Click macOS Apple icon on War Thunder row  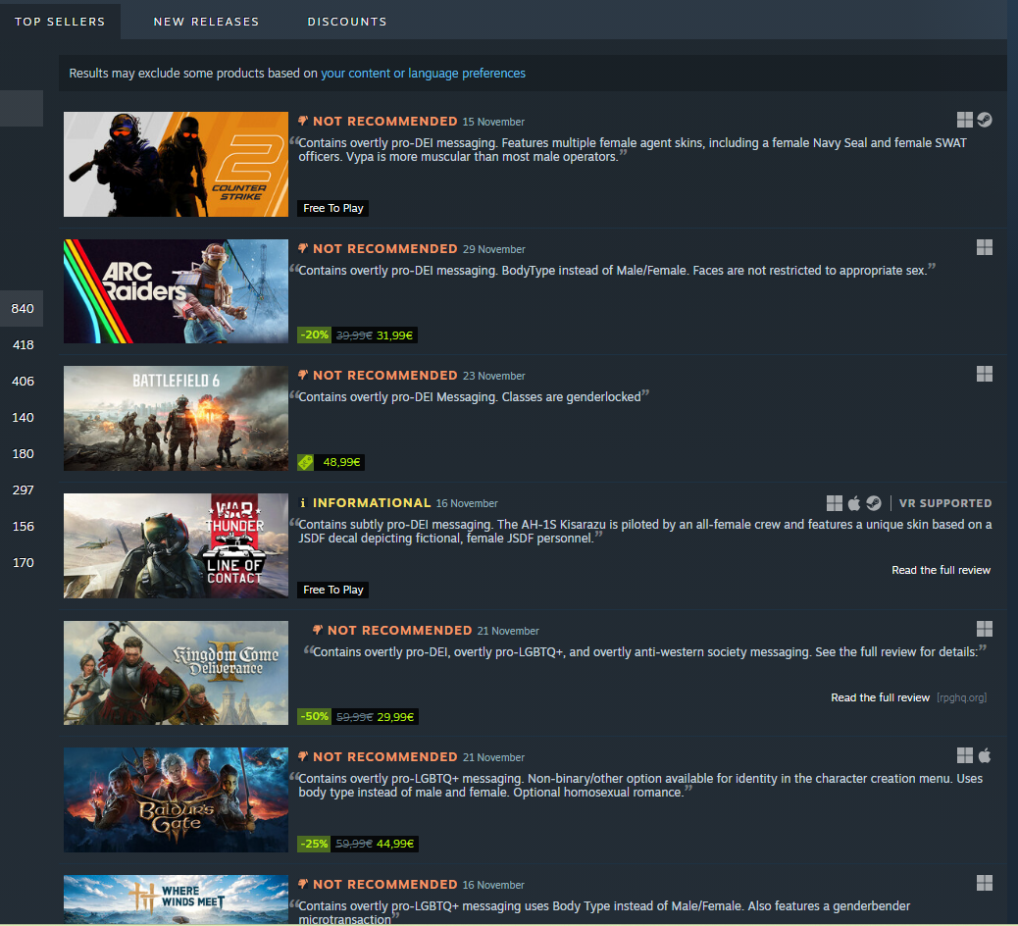click(x=854, y=503)
